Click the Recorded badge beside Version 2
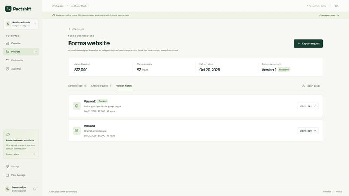 tap(284, 70)
